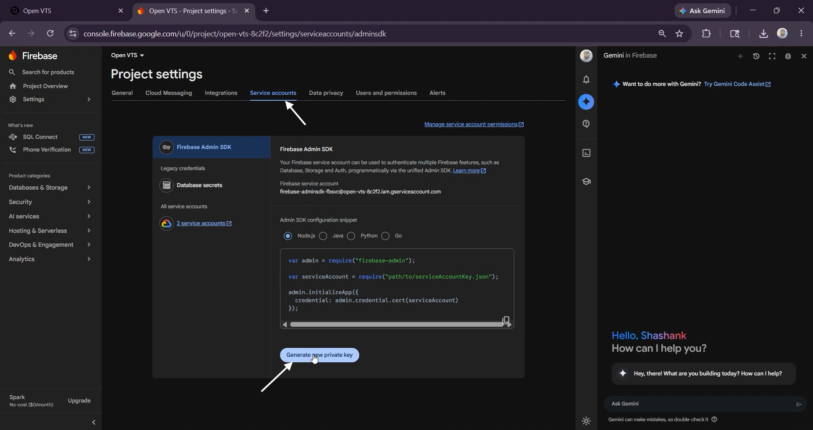This screenshot has height=430, width=813.
Task: Reload the browser page
Action: (x=50, y=33)
